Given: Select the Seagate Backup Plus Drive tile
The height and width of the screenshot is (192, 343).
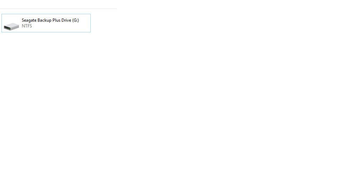Looking at the screenshot, I should point(46,23).
